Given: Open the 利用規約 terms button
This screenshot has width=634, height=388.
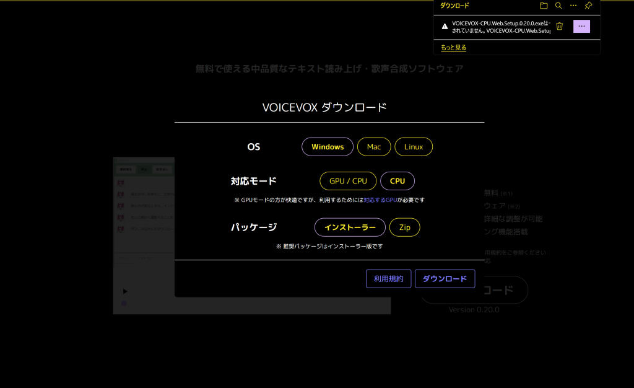Looking at the screenshot, I should coord(388,279).
